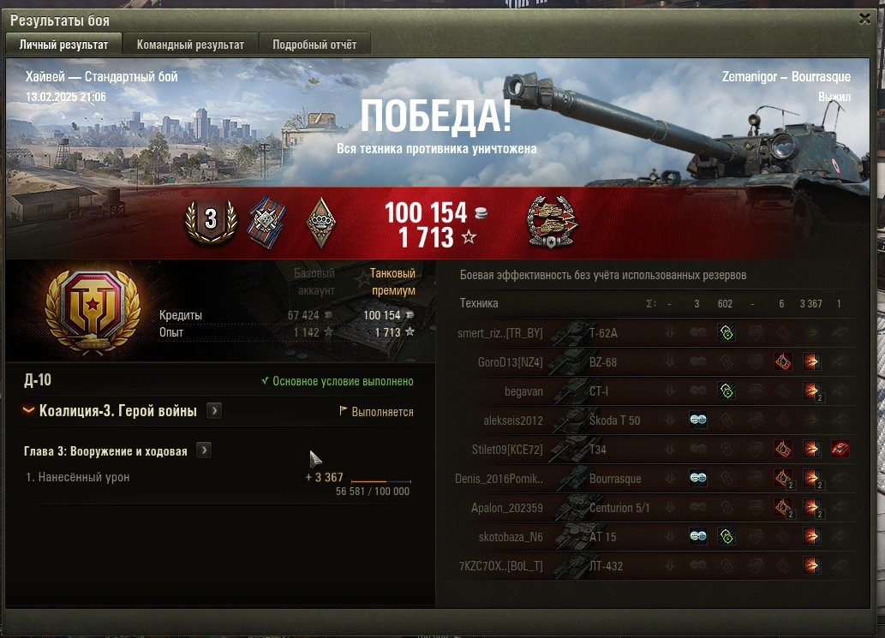Switch to Командный результат tab
885x638 pixels.
tap(190, 45)
